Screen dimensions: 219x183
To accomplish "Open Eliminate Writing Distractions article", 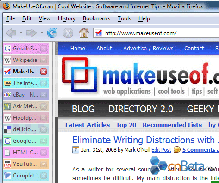I will tap(145, 140).
